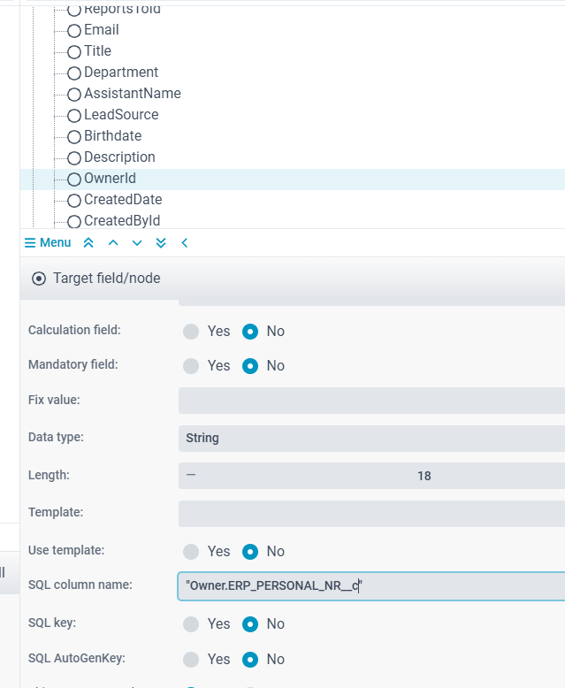565x688 pixels.
Task: Open the Menu button
Action: pos(48,242)
